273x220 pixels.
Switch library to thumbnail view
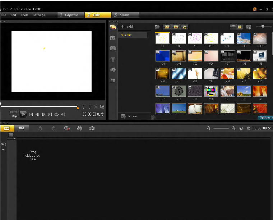(x=240, y=27)
